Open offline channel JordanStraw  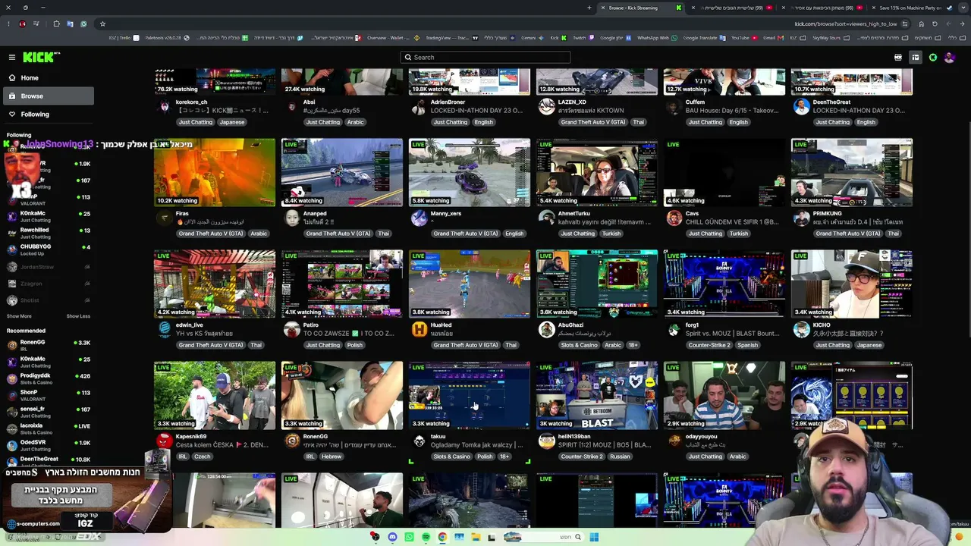point(47,267)
